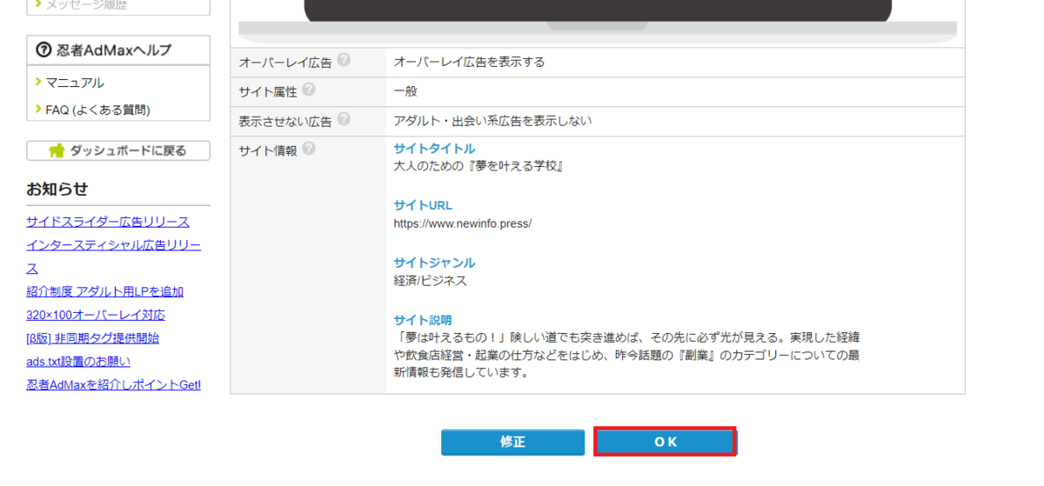Screen dimensions: 1044x486
Task: Open 紹介制度 アダルト用LPを追加 news link
Action: (104, 291)
